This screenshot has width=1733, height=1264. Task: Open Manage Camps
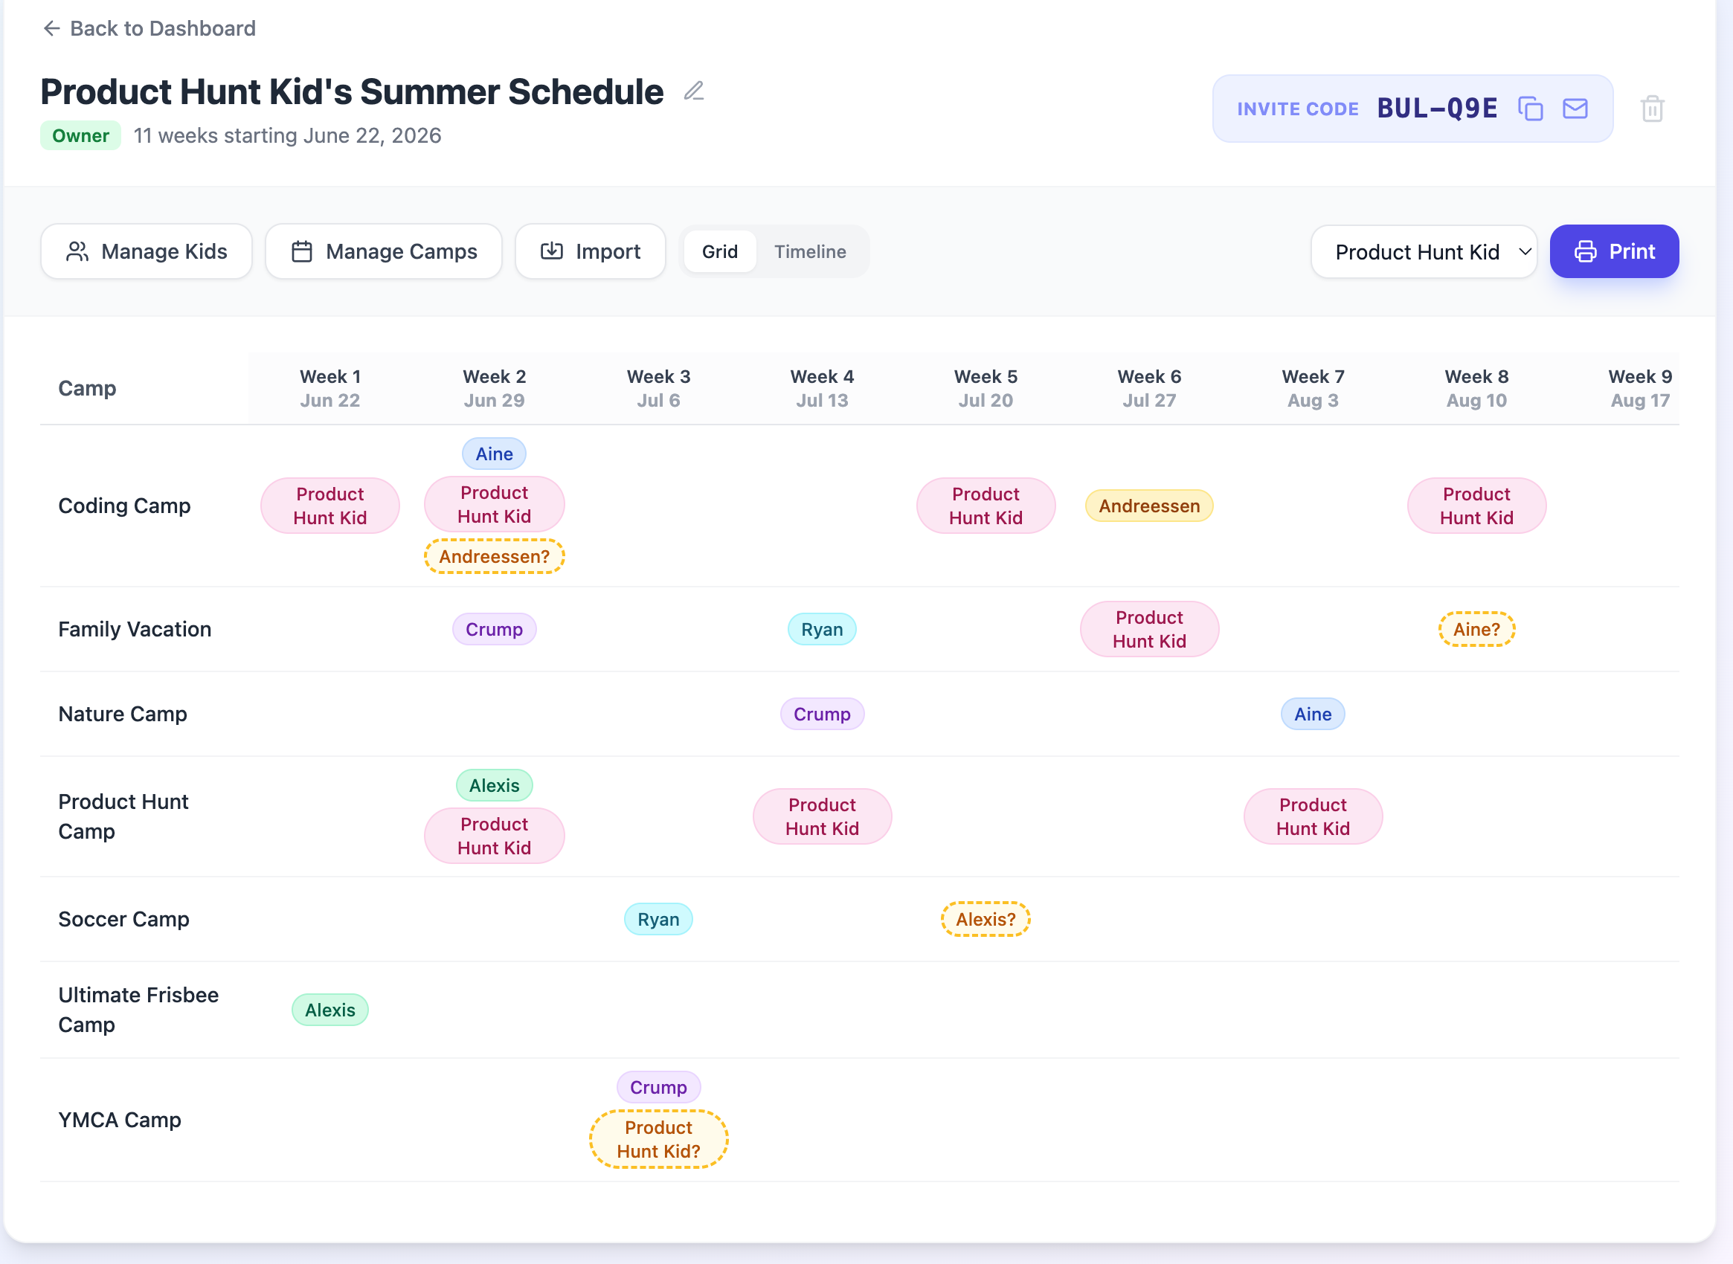tap(384, 251)
